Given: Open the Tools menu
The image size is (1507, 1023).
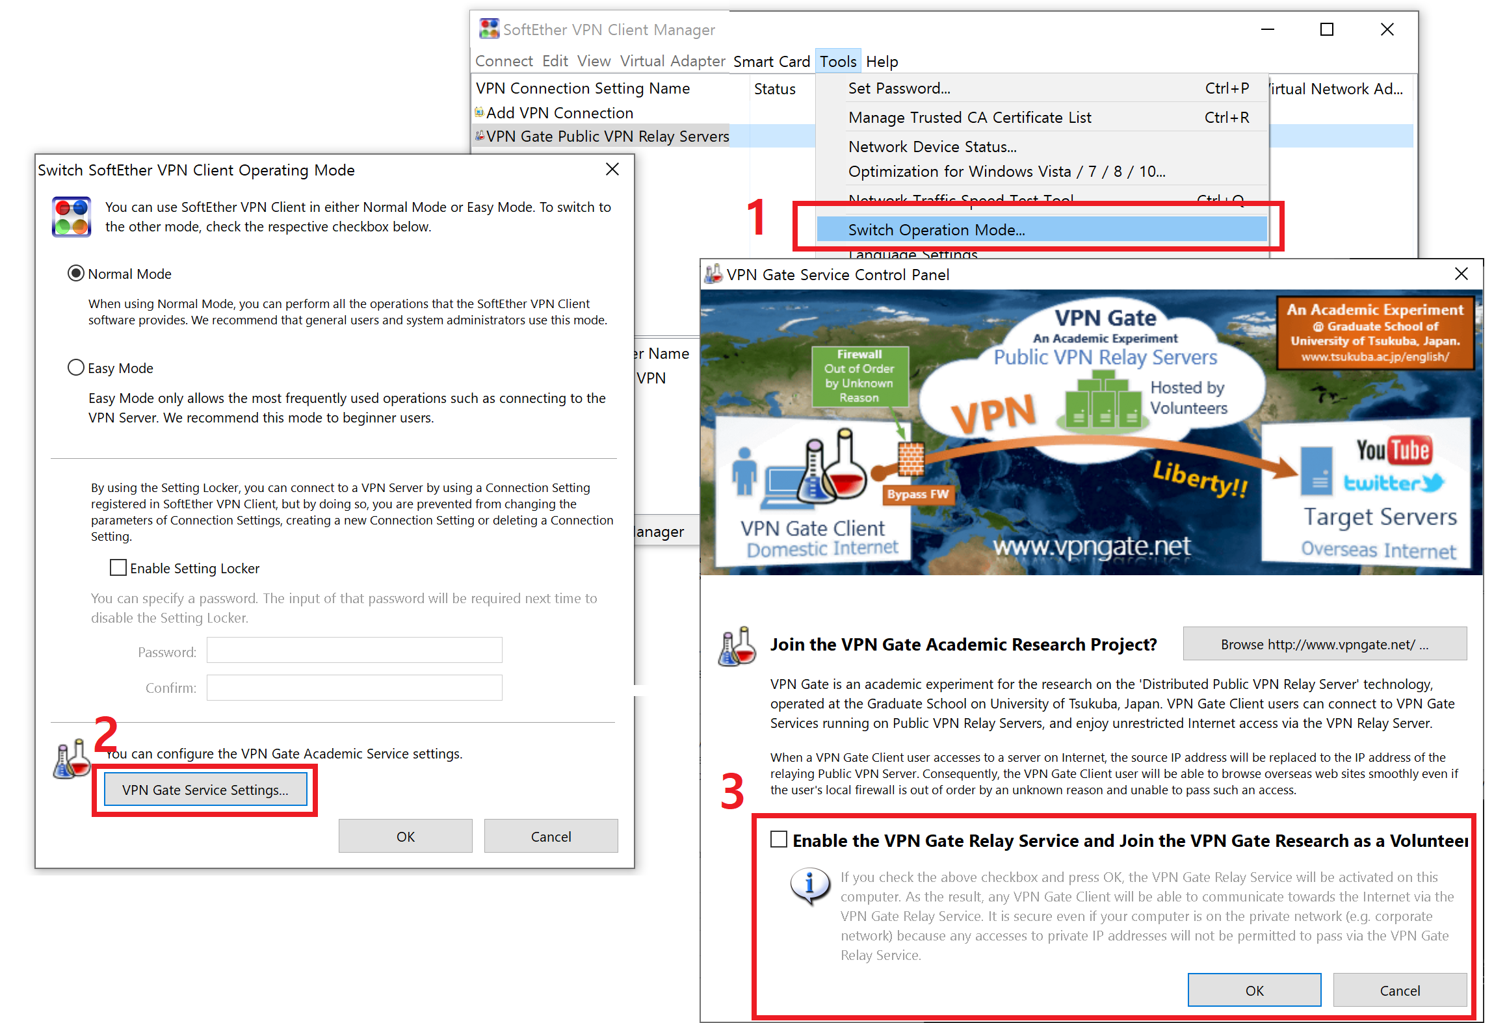Looking at the screenshot, I should (x=837, y=62).
